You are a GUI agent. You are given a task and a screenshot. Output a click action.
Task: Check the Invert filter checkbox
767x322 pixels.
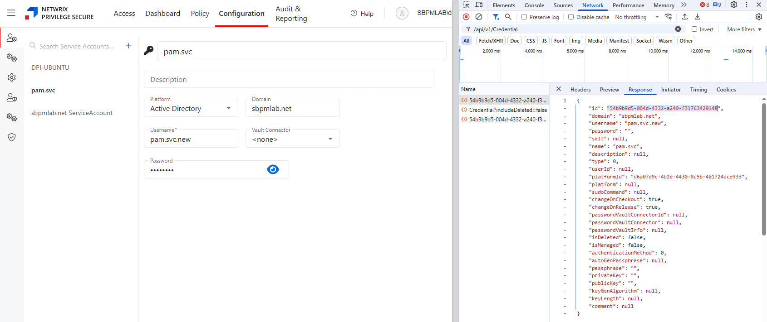(x=694, y=29)
